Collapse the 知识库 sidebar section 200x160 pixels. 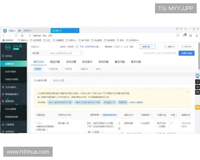pyautogui.click(x=24, y=56)
